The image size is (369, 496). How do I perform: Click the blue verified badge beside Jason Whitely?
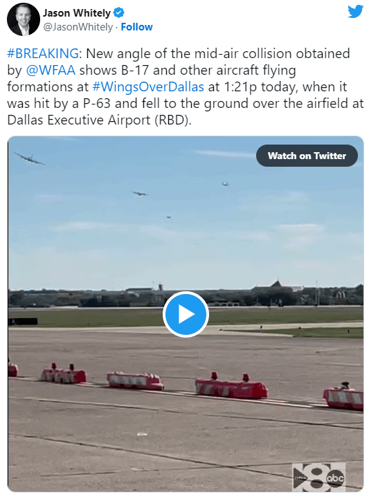coord(119,13)
